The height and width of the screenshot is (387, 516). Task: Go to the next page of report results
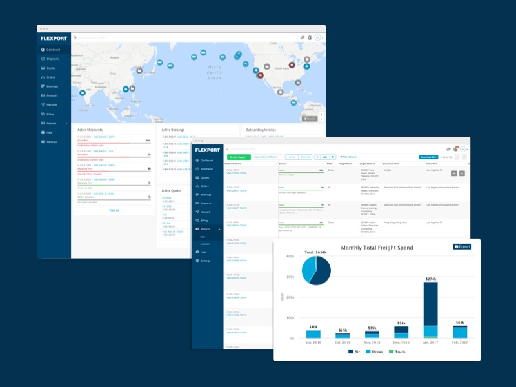click(464, 157)
